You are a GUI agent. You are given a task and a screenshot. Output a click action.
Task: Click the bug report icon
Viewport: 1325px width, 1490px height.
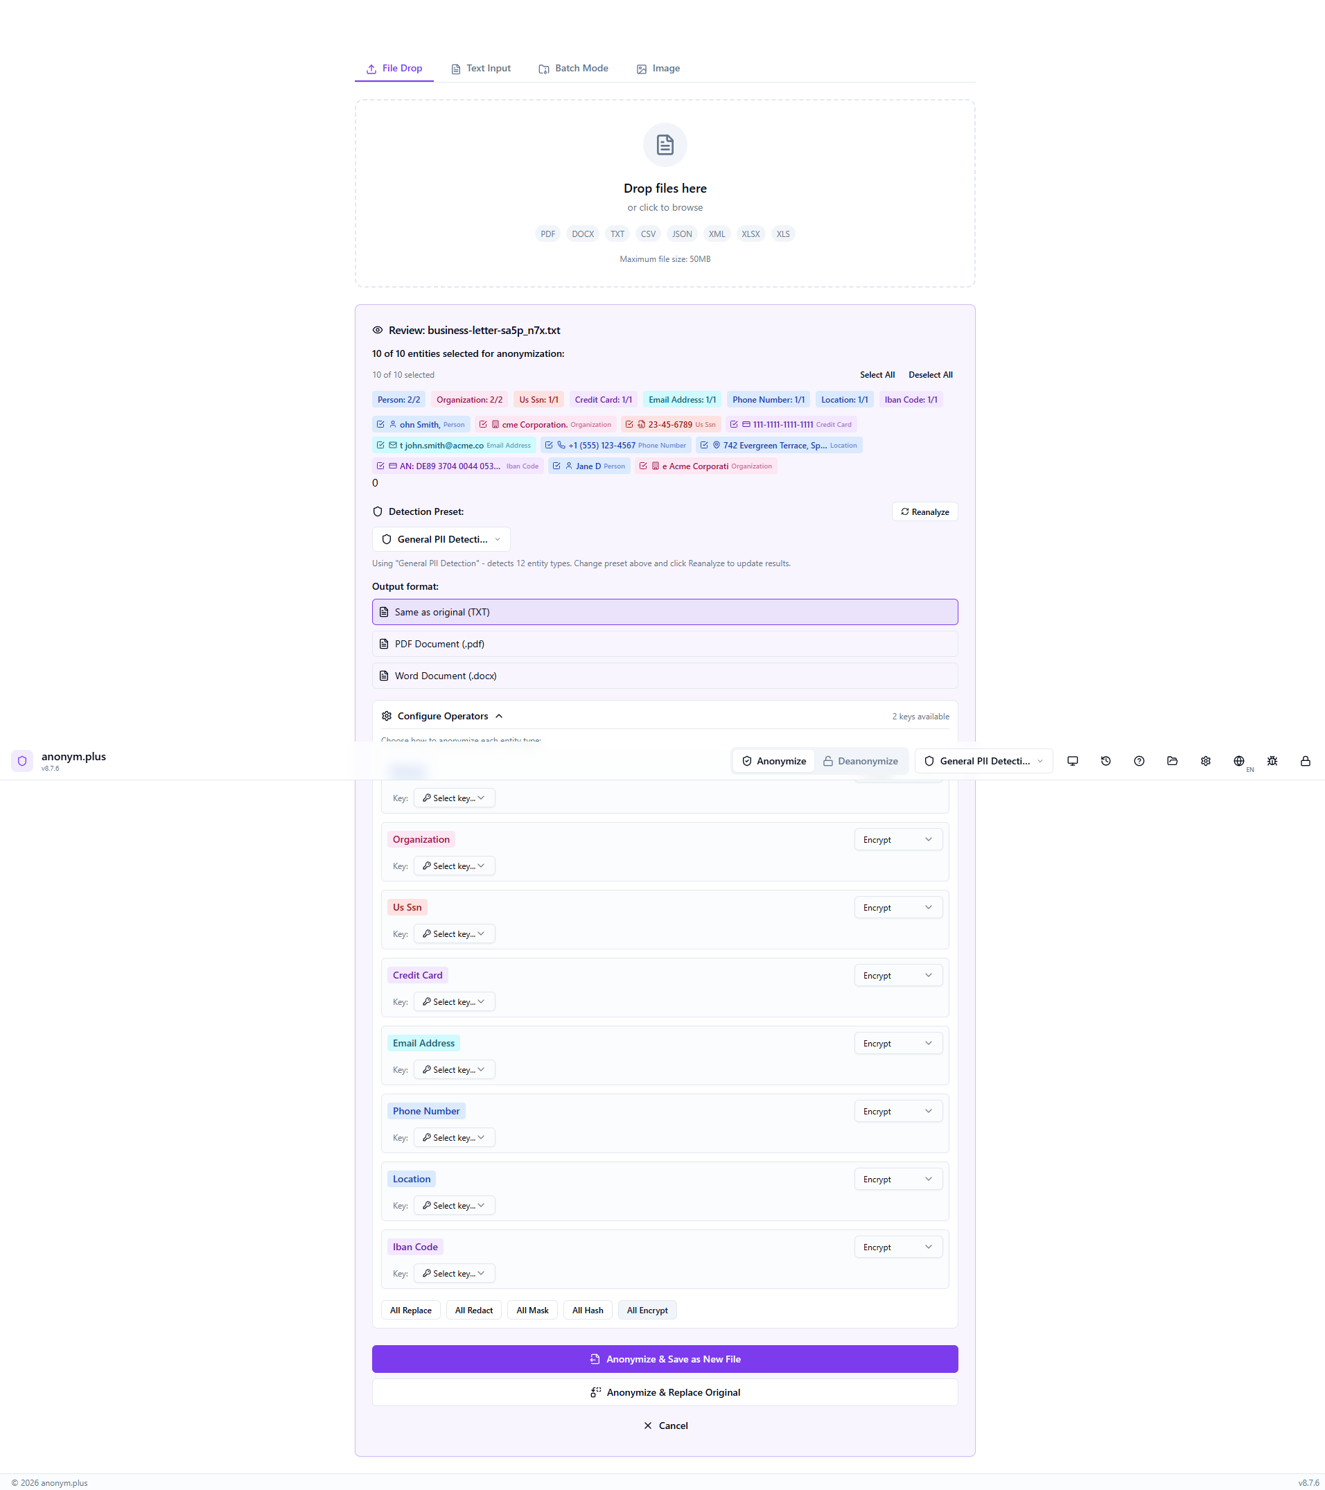click(x=1272, y=761)
